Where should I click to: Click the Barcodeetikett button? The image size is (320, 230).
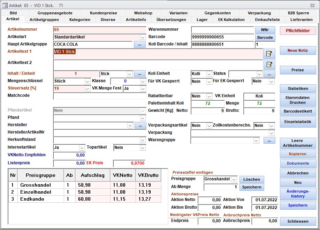298,112
